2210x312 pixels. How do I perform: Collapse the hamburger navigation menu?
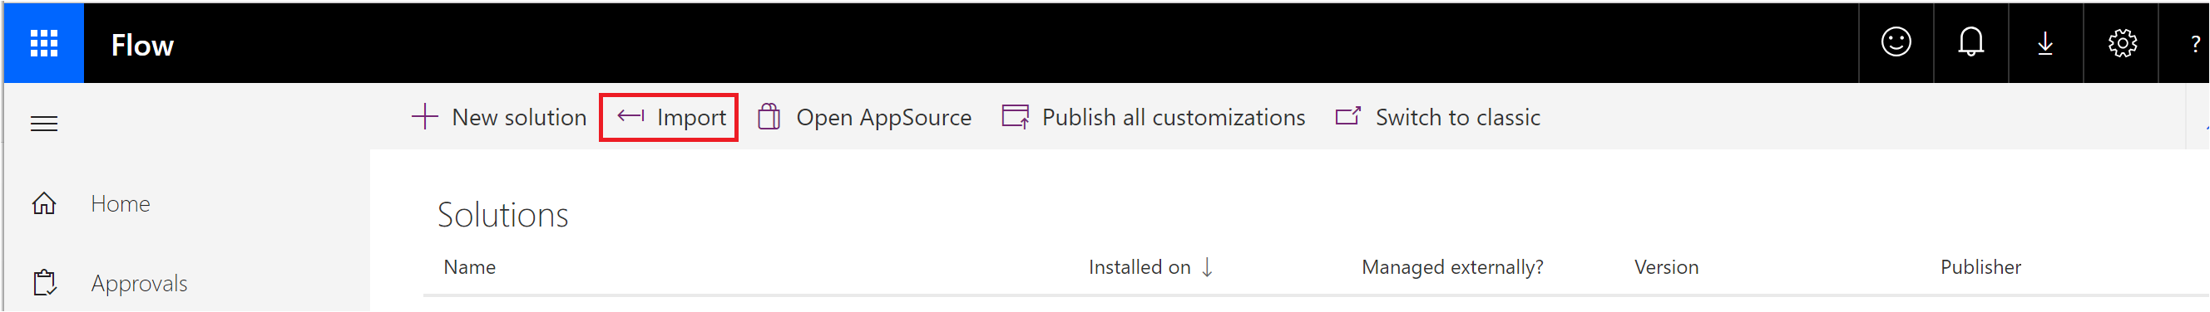pyautogui.click(x=44, y=124)
